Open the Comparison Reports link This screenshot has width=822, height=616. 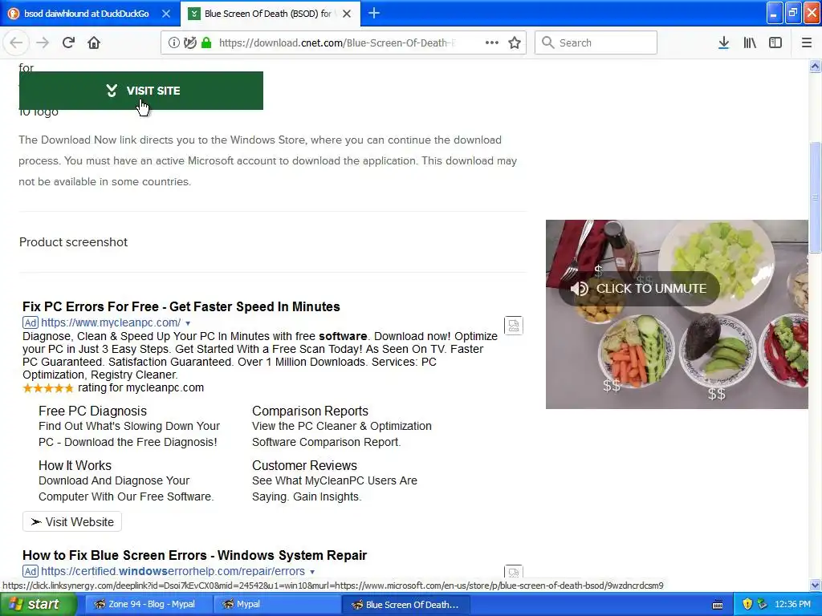pyautogui.click(x=310, y=411)
